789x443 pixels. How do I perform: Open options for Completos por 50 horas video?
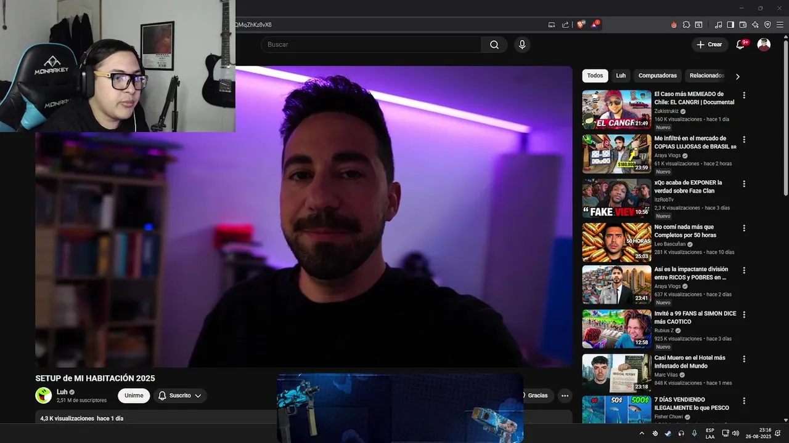(744, 228)
